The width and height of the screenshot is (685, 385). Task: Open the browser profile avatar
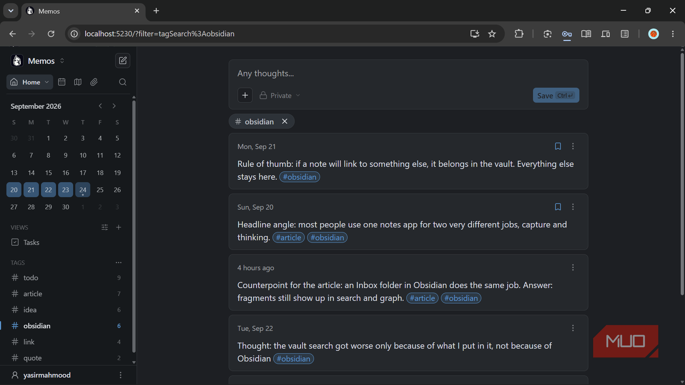[653, 34]
